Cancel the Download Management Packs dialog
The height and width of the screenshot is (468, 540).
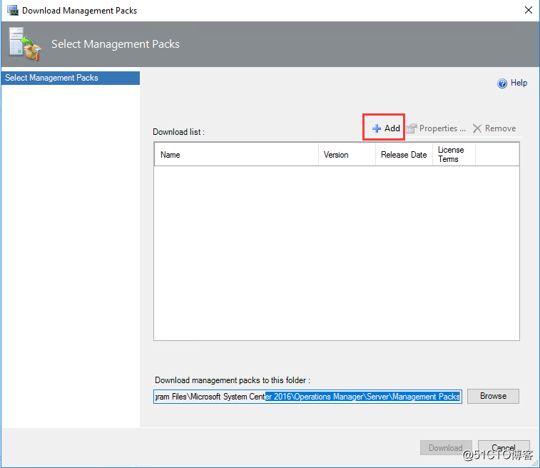point(504,448)
